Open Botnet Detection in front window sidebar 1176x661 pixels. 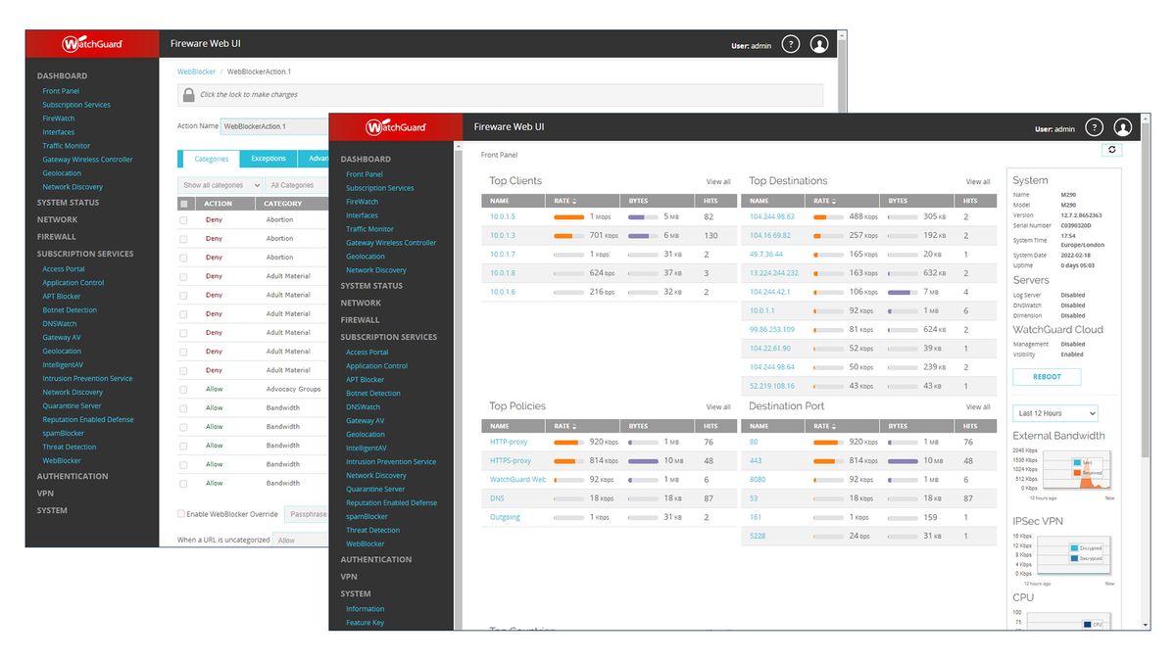click(x=373, y=393)
